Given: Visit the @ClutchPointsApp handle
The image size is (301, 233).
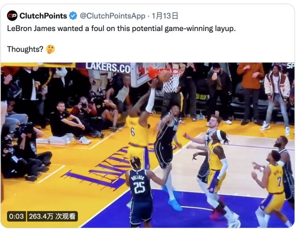Looking at the screenshot, I should [112, 16].
